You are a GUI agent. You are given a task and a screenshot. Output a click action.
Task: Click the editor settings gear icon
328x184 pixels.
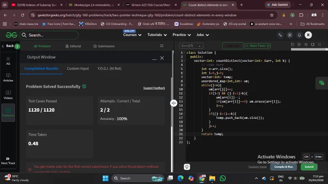pyautogui.click(x=306, y=44)
